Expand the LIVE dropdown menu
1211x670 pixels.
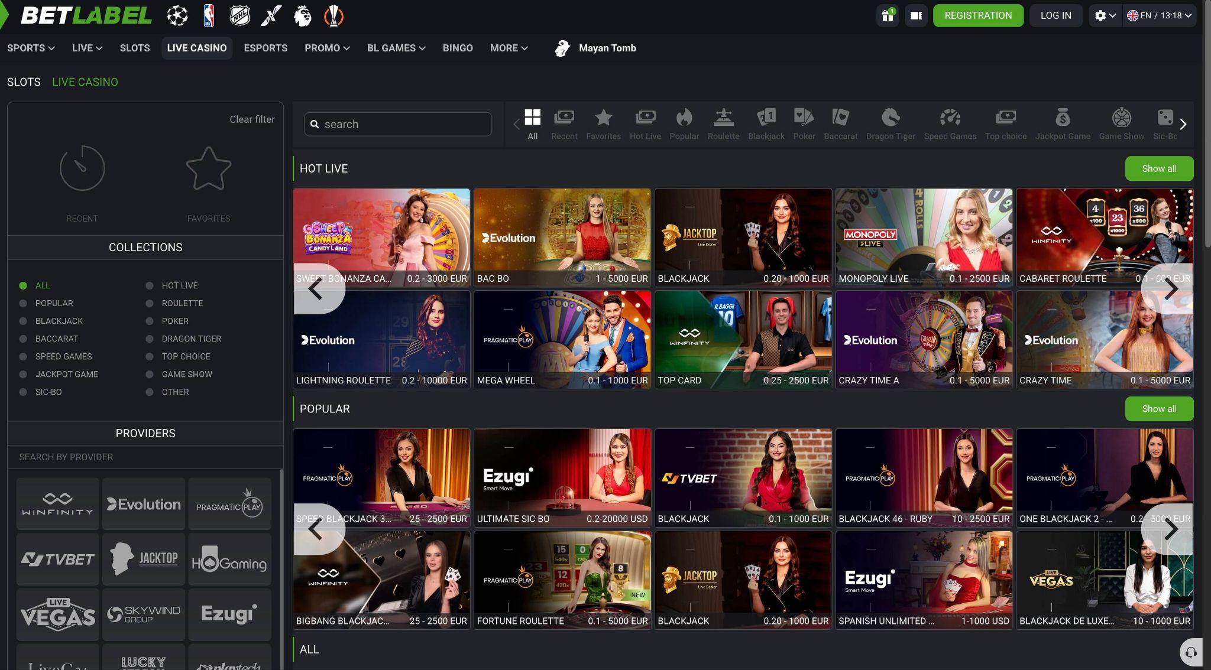[x=87, y=48]
